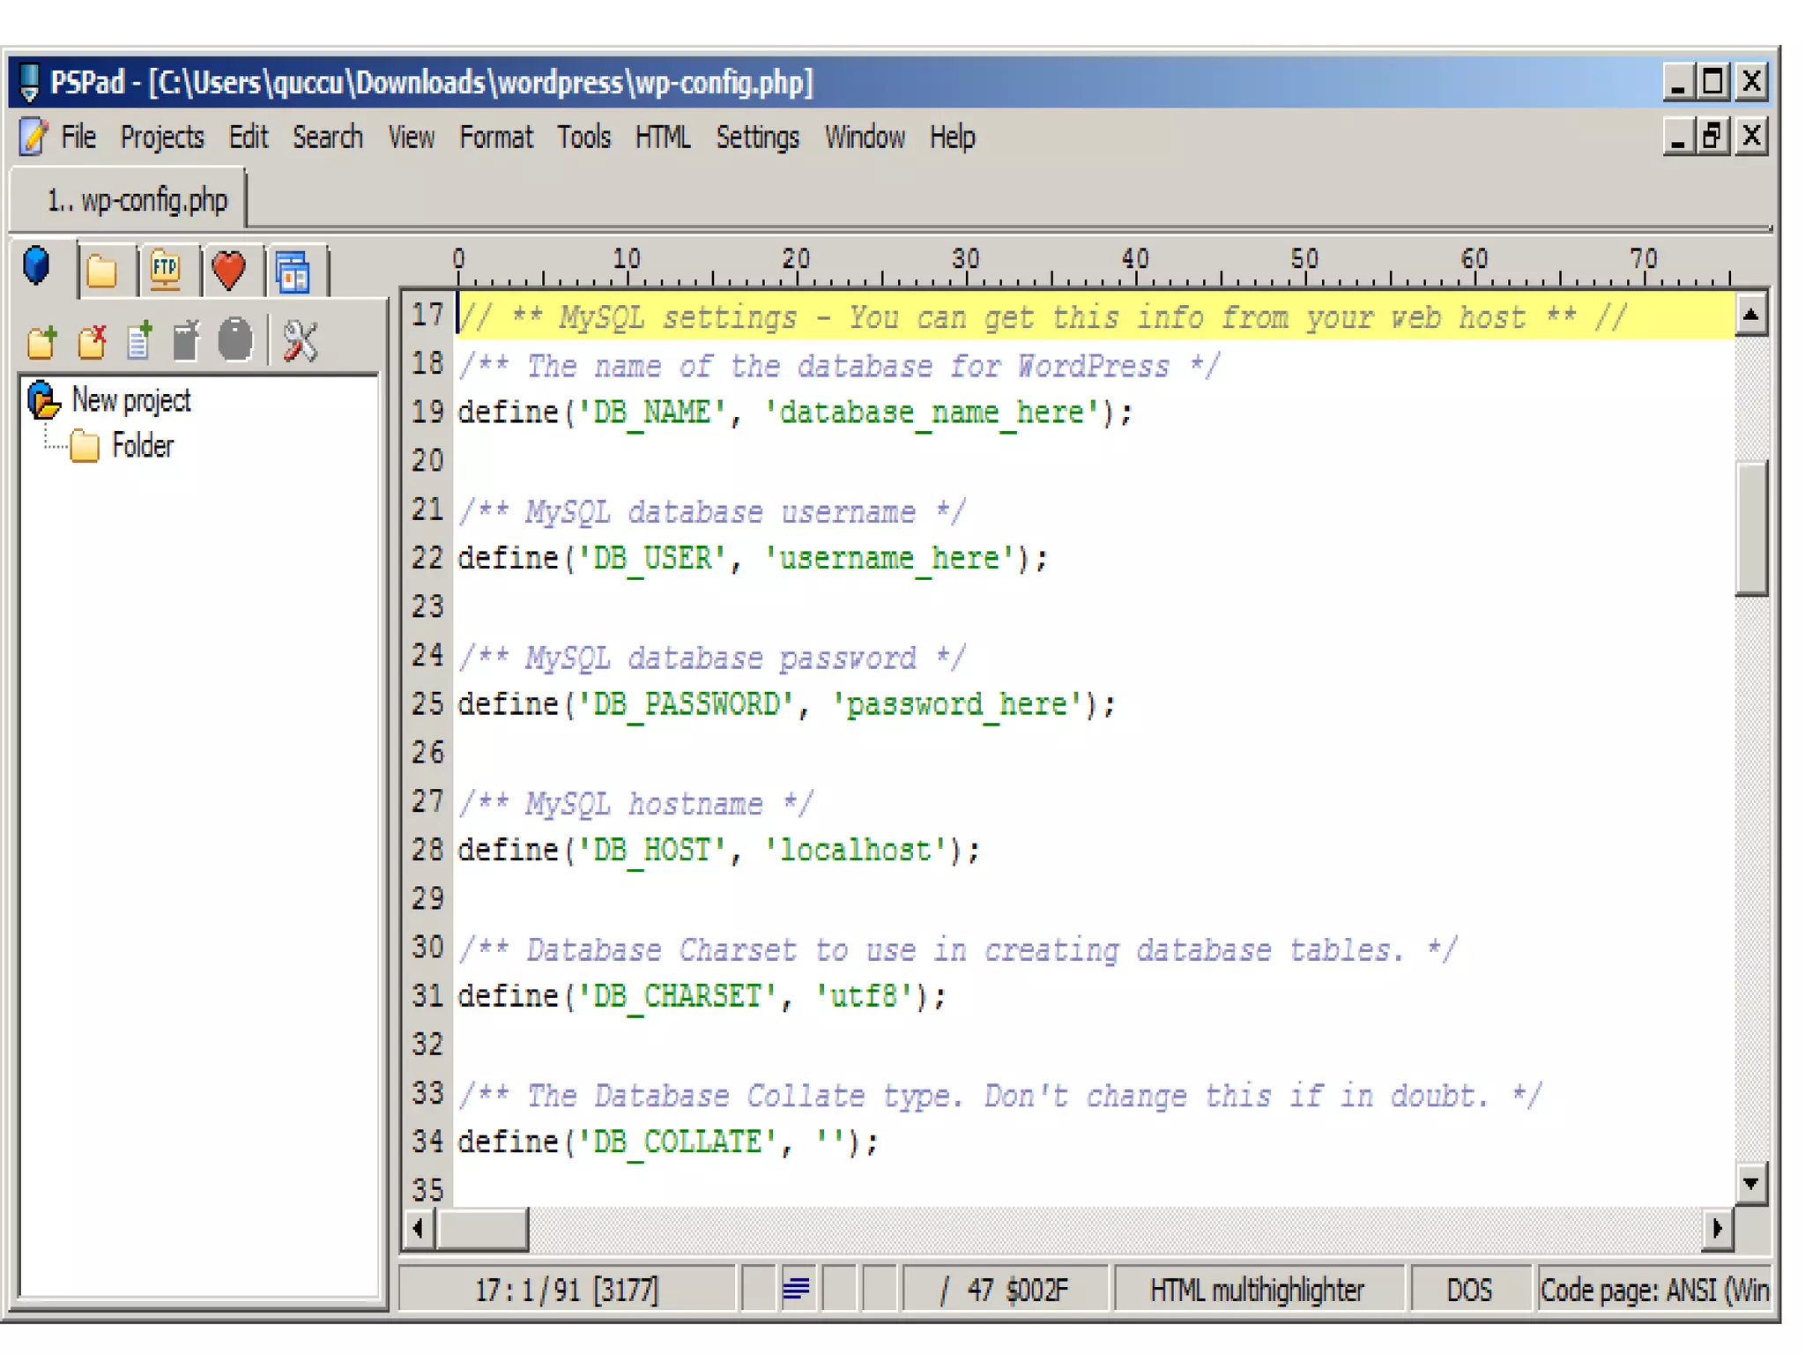Open project settings wrench icon
This screenshot has width=1805, height=1354.
300,342
